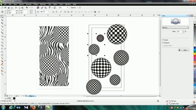Open the Fish Eye lens type dropdown
This screenshot has width=196, height=110.
175,28
